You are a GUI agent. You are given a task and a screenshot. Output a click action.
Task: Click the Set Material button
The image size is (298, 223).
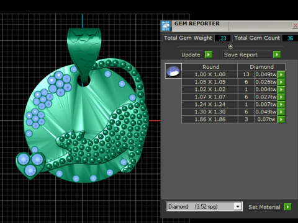tap(264, 207)
